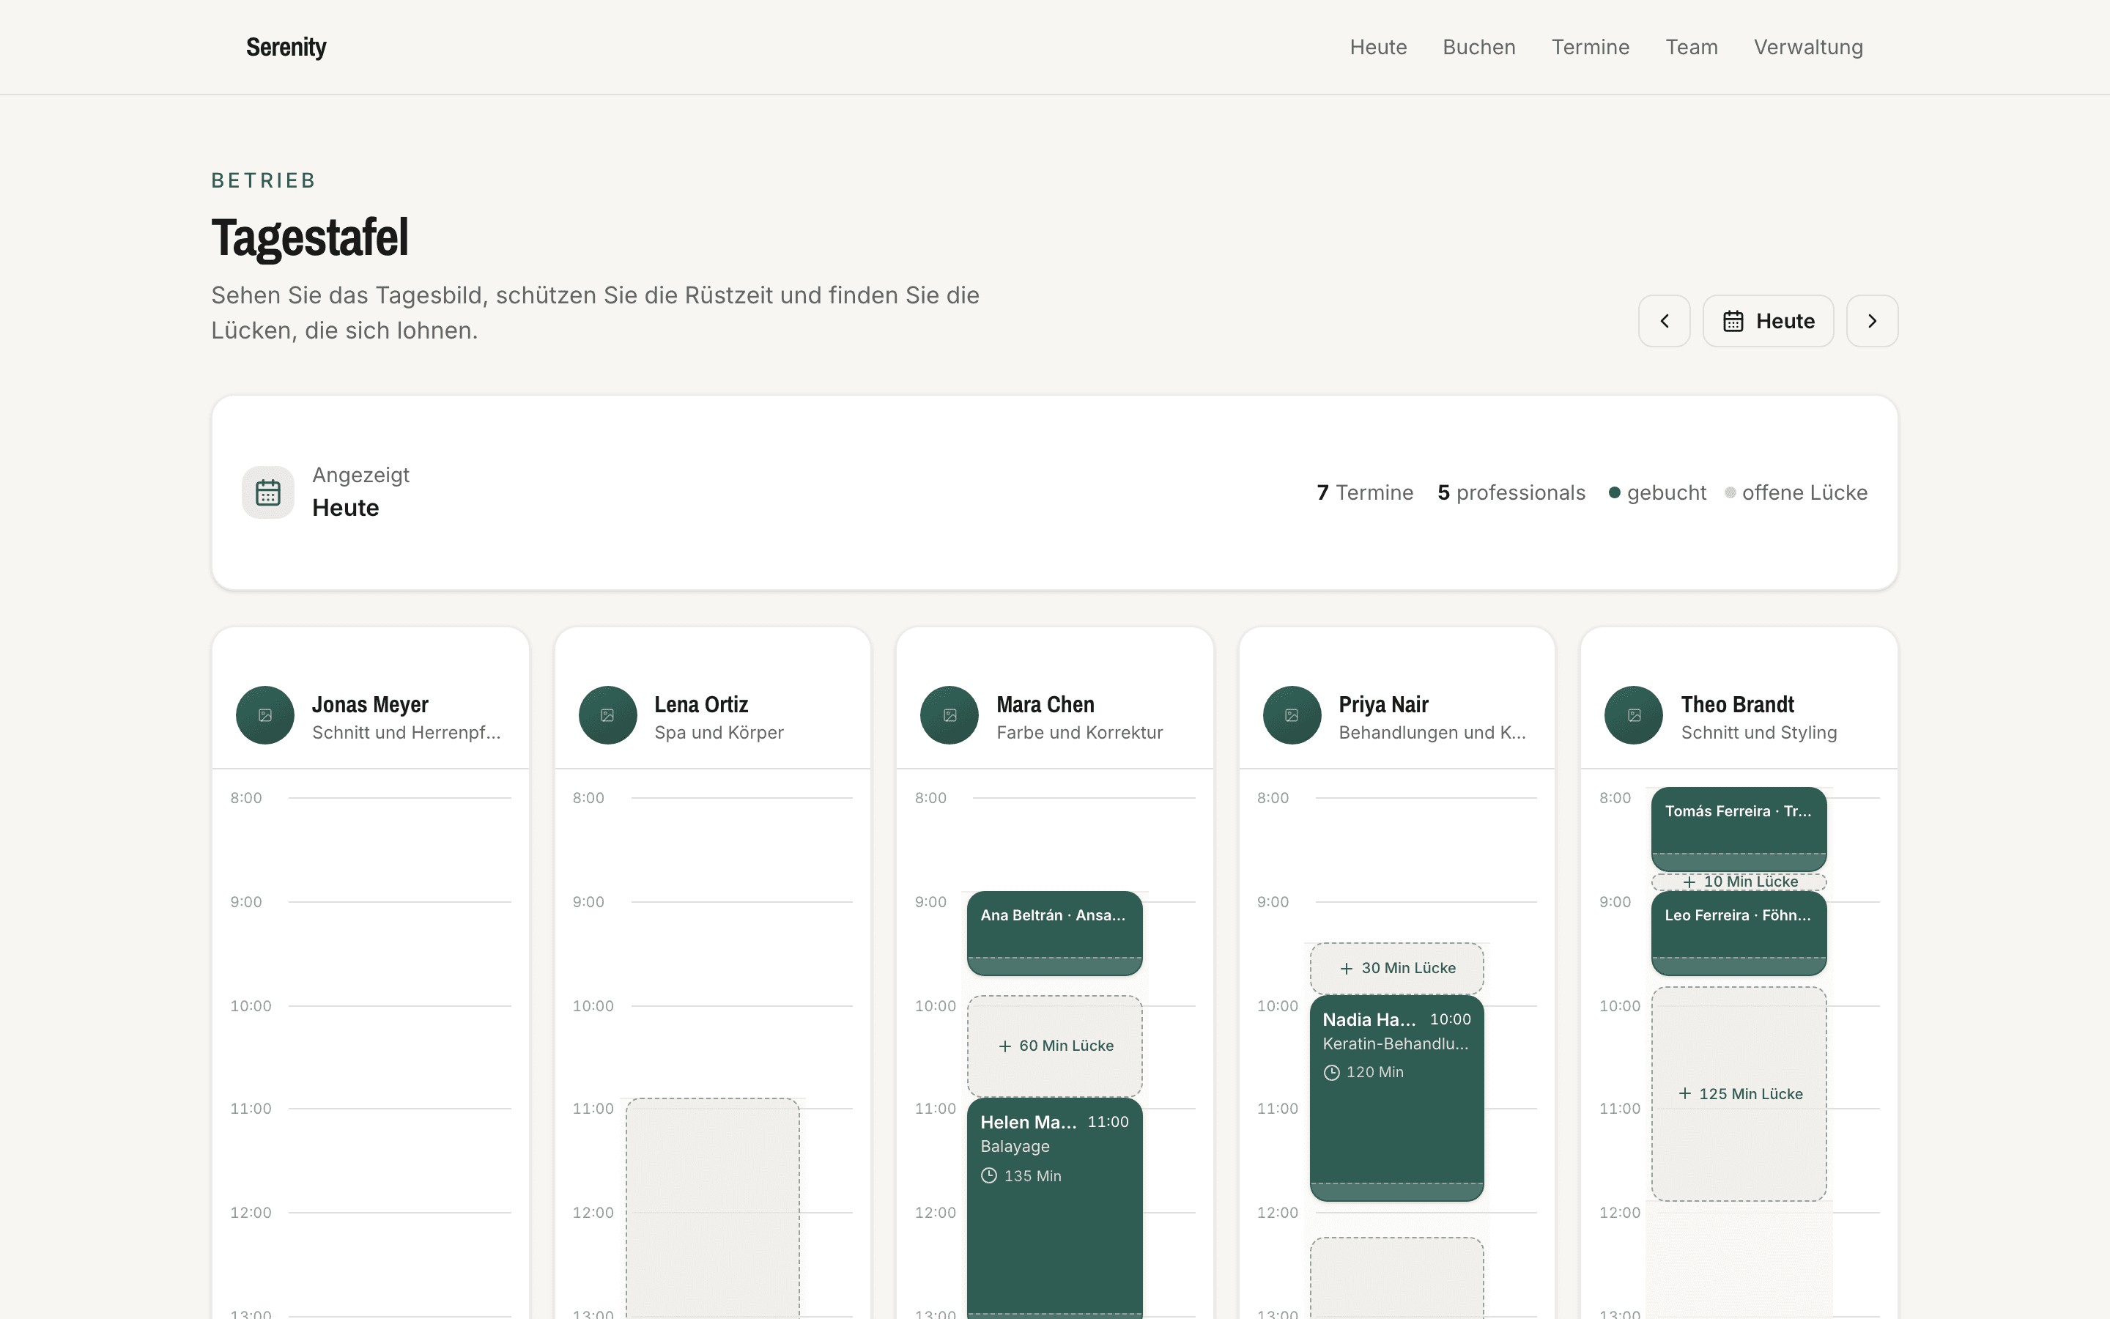Click the Jonas Meyer name heading
Viewport: 2110px width, 1319px height.
coord(370,704)
